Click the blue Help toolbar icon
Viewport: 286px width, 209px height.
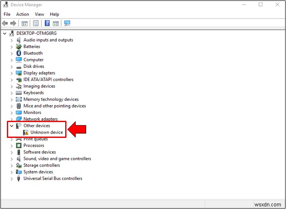(47, 23)
